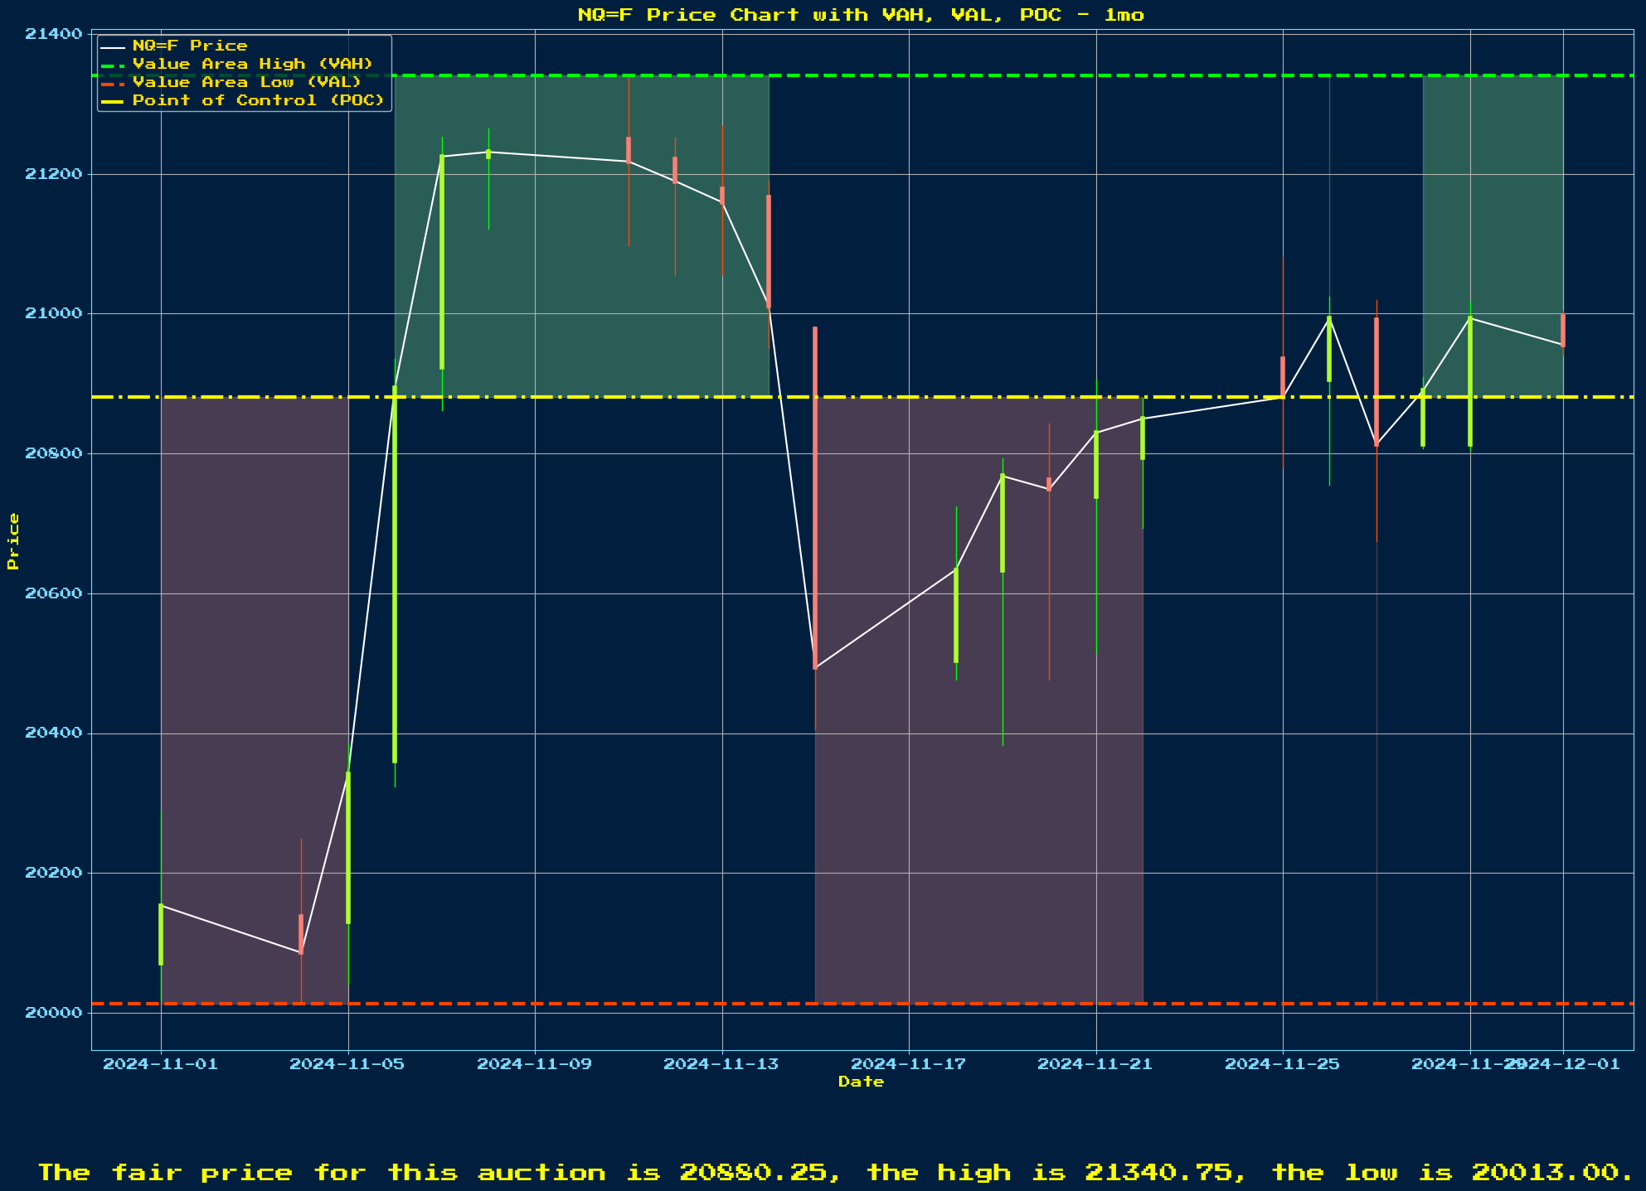Click the 2024-11-13 date axis label
Viewport: 1646px width, 1191px height.
coord(721,1064)
